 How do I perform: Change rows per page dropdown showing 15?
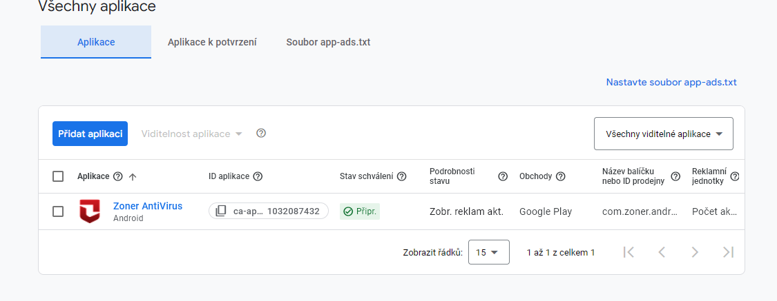point(488,252)
